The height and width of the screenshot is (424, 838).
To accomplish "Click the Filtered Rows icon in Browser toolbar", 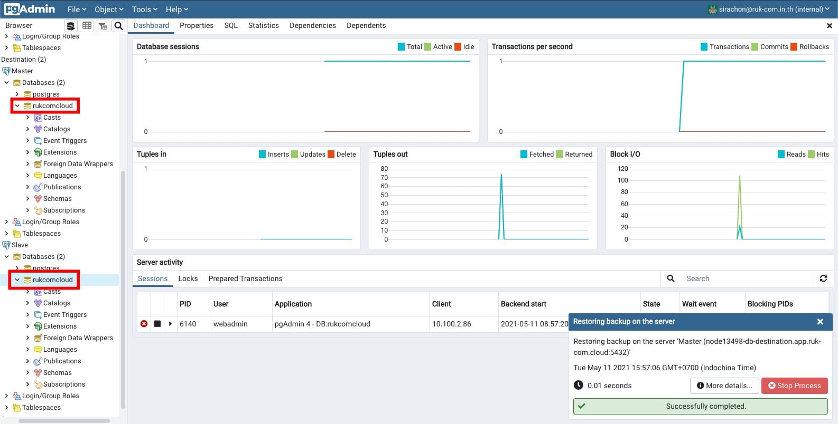I will click(x=103, y=26).
